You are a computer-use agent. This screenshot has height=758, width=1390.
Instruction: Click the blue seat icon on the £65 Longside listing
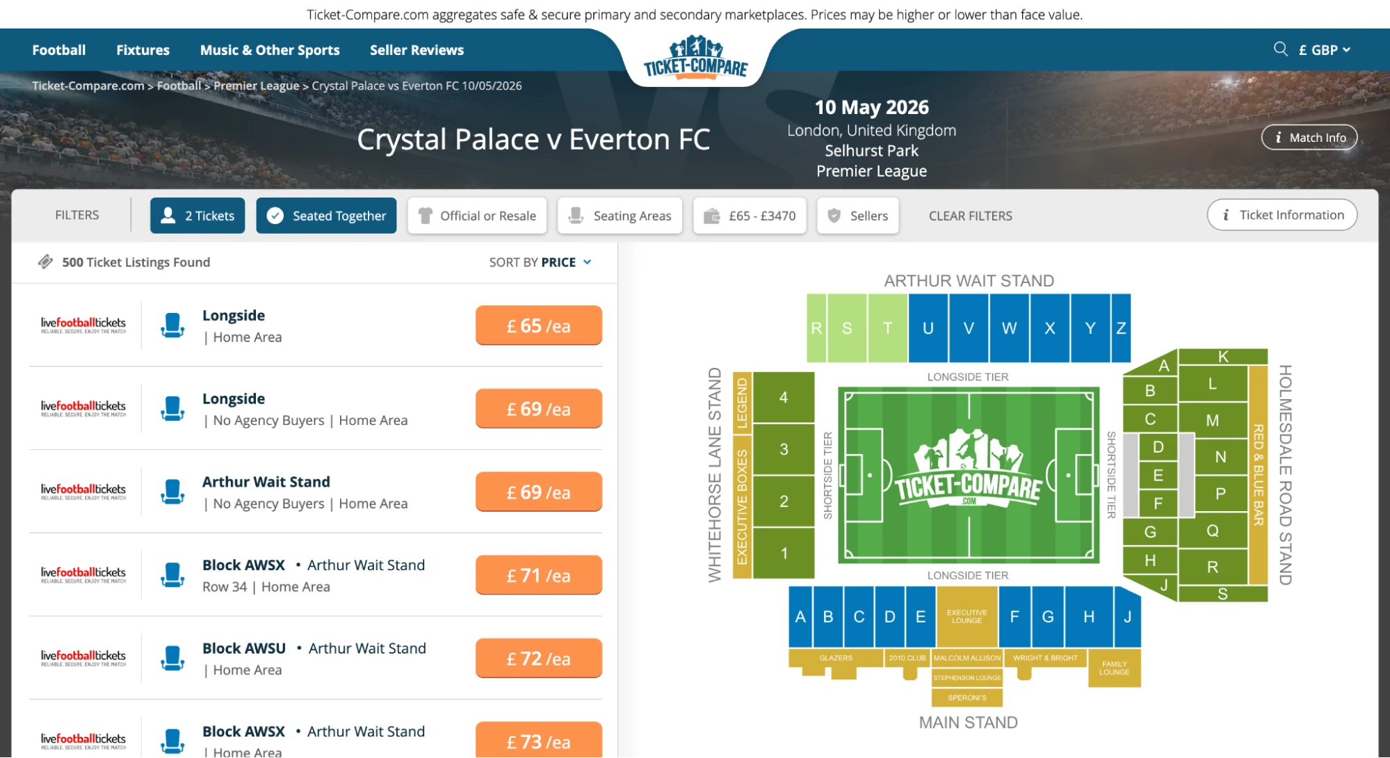pyautogui.click(x=172, y=325)
